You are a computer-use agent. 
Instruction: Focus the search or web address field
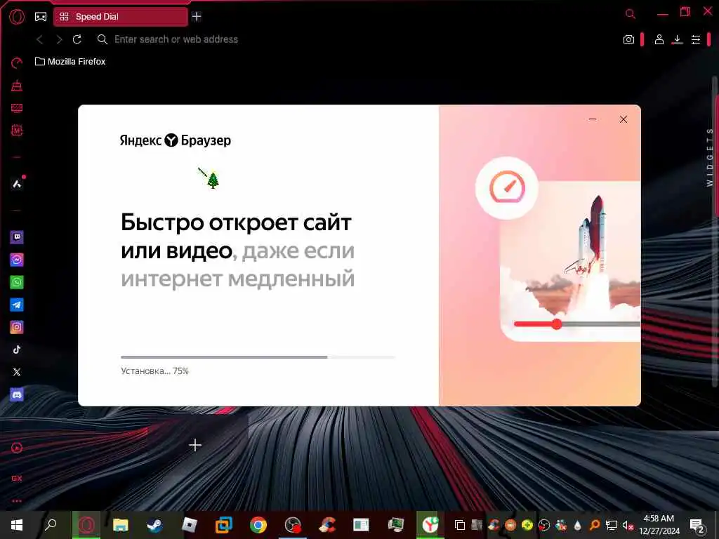coord(357,39)
